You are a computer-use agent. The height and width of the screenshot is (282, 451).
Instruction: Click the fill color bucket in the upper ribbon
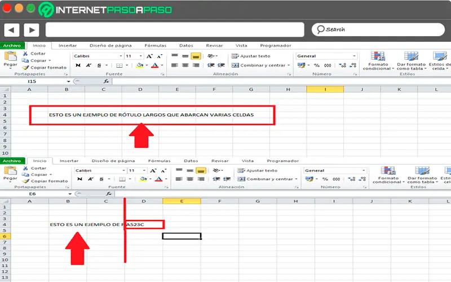click(x=140, y=65)
